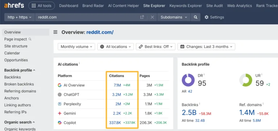
Task: Open Keywords Explorer
Action: 186,6
